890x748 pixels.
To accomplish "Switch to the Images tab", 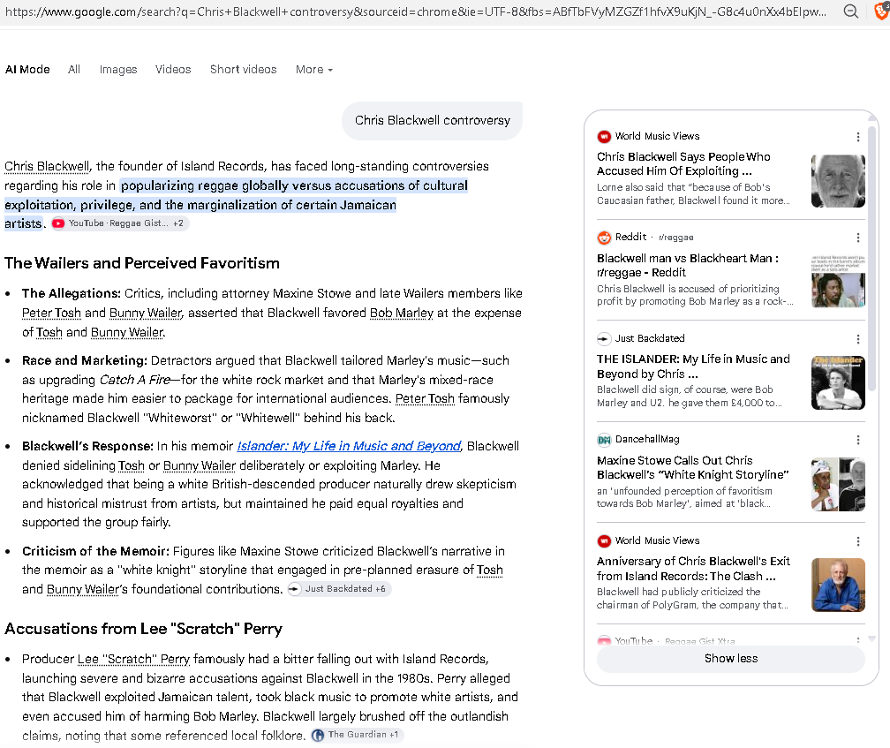I will tap(118, 69).
